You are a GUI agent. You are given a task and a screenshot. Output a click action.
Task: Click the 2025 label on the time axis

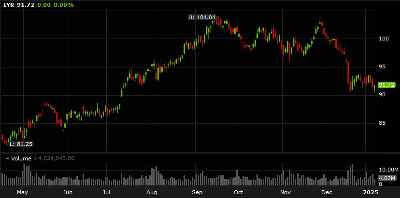coord(371,192)
